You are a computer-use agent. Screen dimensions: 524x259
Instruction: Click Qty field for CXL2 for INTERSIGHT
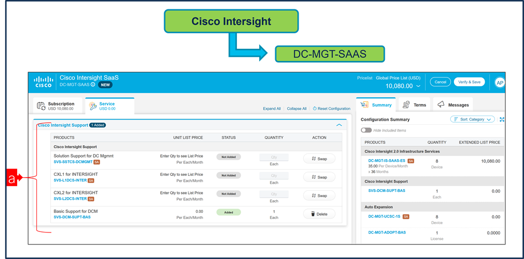coord(274,194)
